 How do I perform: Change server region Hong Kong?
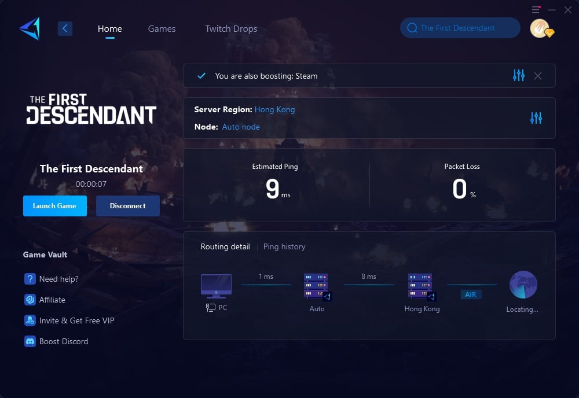(x=274, y=109)
